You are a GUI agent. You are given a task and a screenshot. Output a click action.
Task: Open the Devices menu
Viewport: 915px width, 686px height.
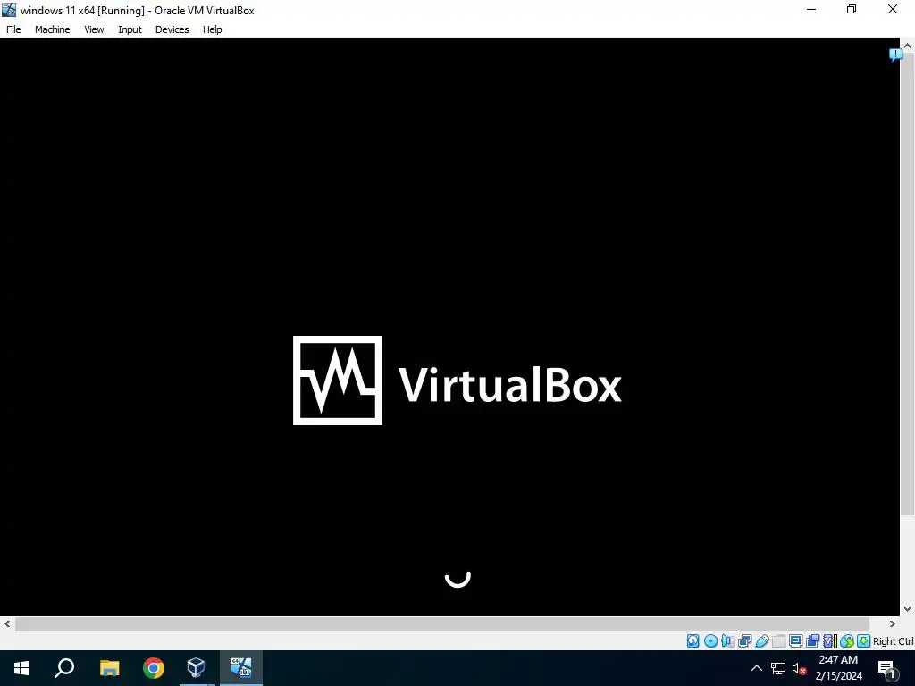(x=172, y=29)
